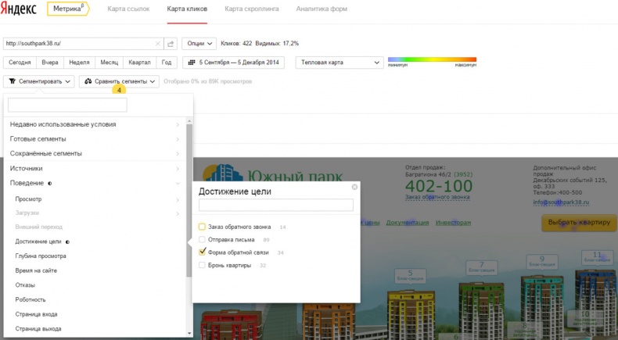
Task: Open the Тепловая карта map type dropdown
Action: click(x=339, y=63)
